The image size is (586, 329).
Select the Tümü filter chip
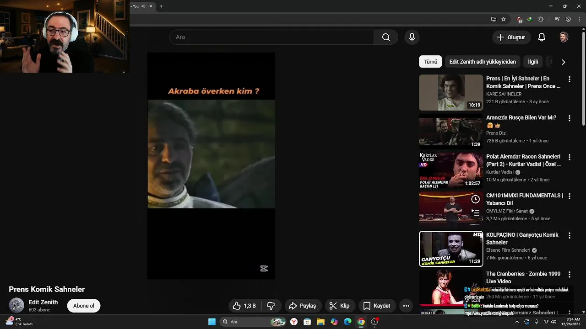click(x=430, y=62)
